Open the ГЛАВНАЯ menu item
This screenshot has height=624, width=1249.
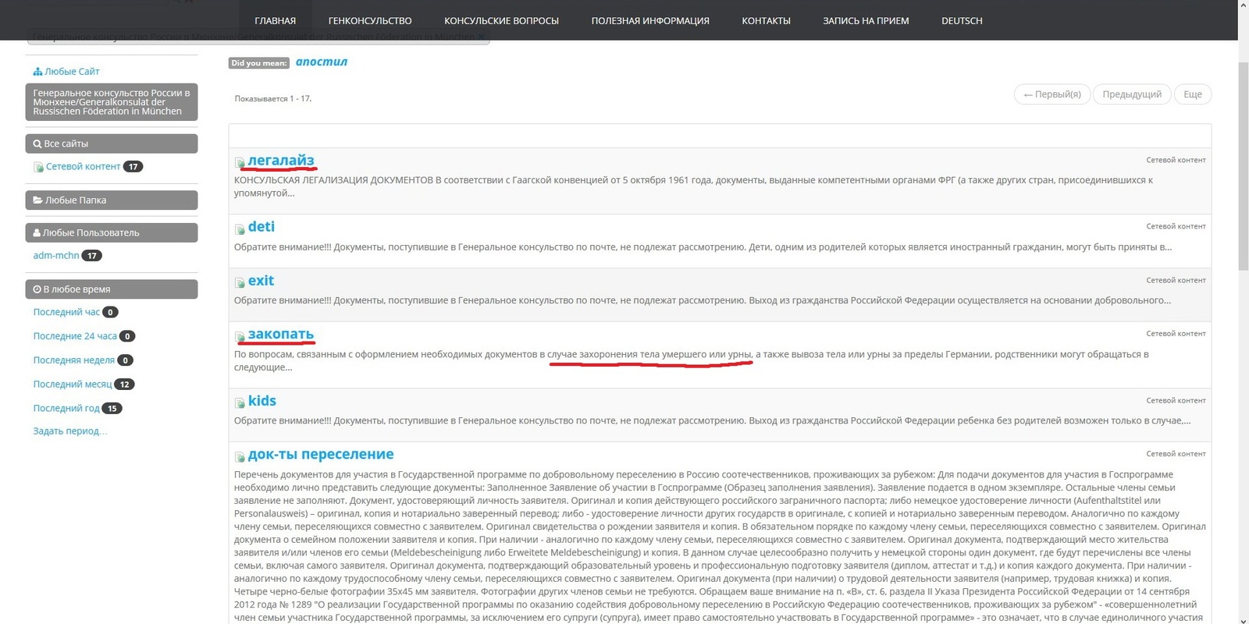tap(275, 21)
